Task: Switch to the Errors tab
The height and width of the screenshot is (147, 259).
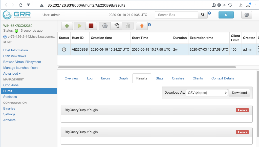Action: tap(105, 78)
